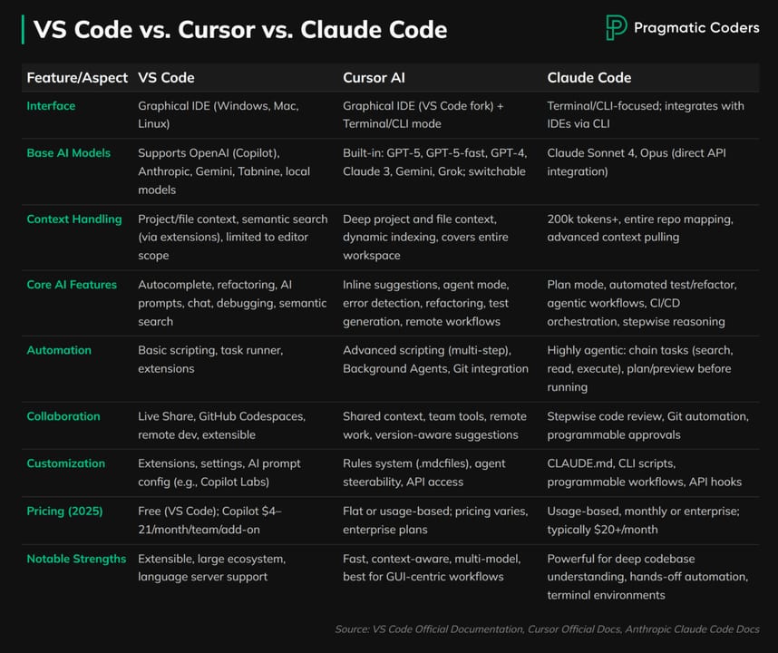The height and width of the screenshot is (653, 778).
Task: Click the cell 'Live Share, GitHub Codespaces'
Action: click(222, 425)
